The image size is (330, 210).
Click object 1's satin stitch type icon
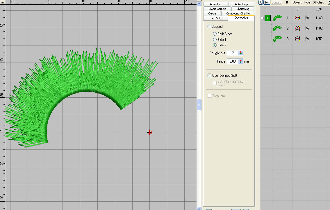point(307,18)
